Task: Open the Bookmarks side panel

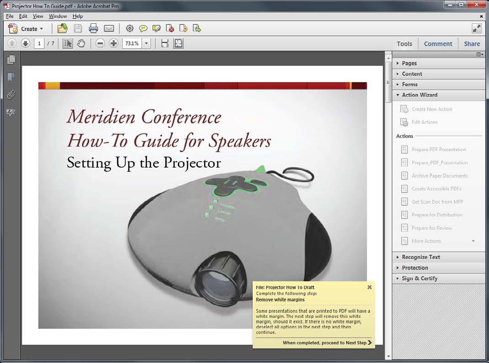Action: (x=11, y=77)
